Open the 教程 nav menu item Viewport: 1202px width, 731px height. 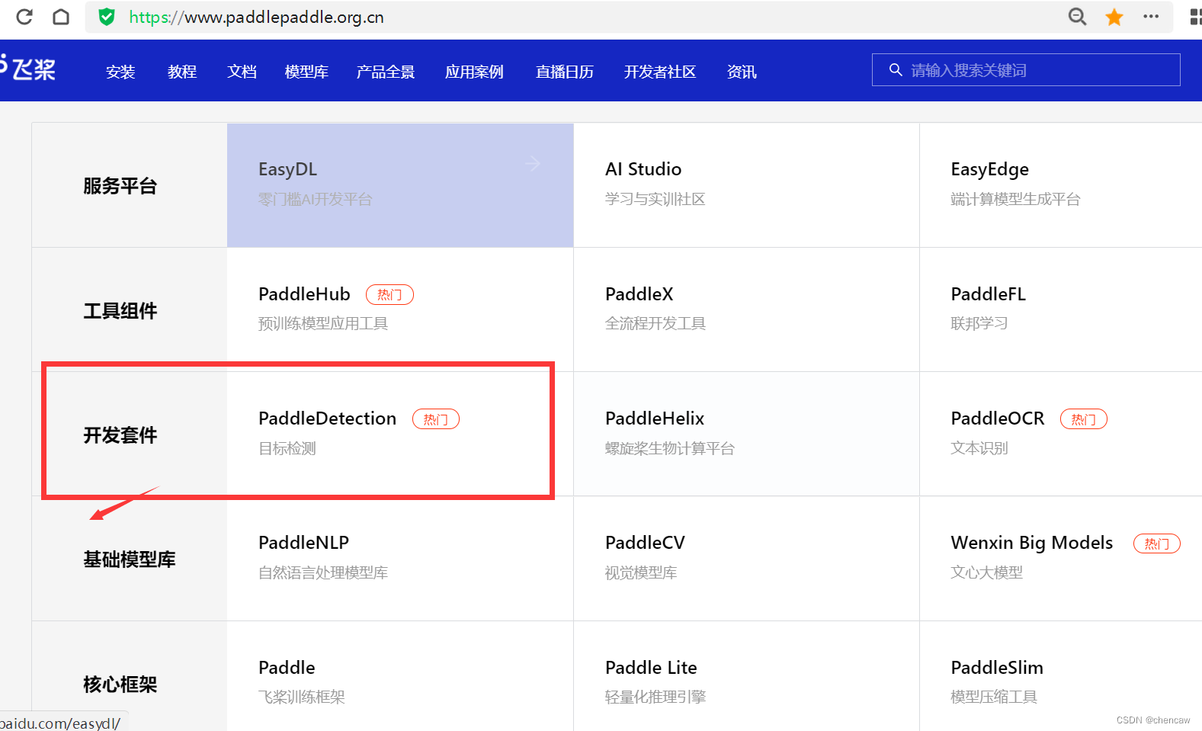click(182, 72)
